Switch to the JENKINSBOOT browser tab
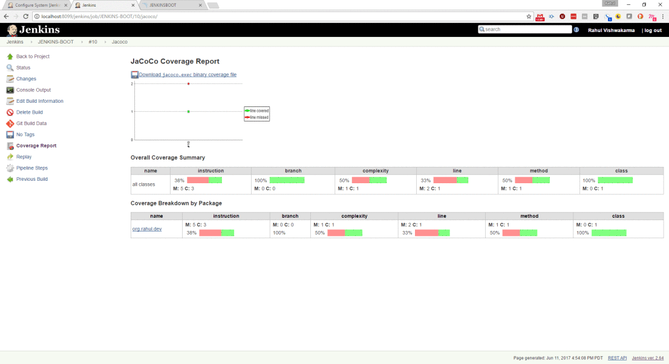The width and height of the screenshot is (669, 364). (162, 4)
